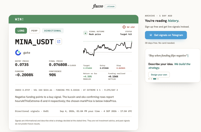Click the green up-triangle signal outcome icon
This screenshot has height=132, width=201.
[x=85, y=33]
